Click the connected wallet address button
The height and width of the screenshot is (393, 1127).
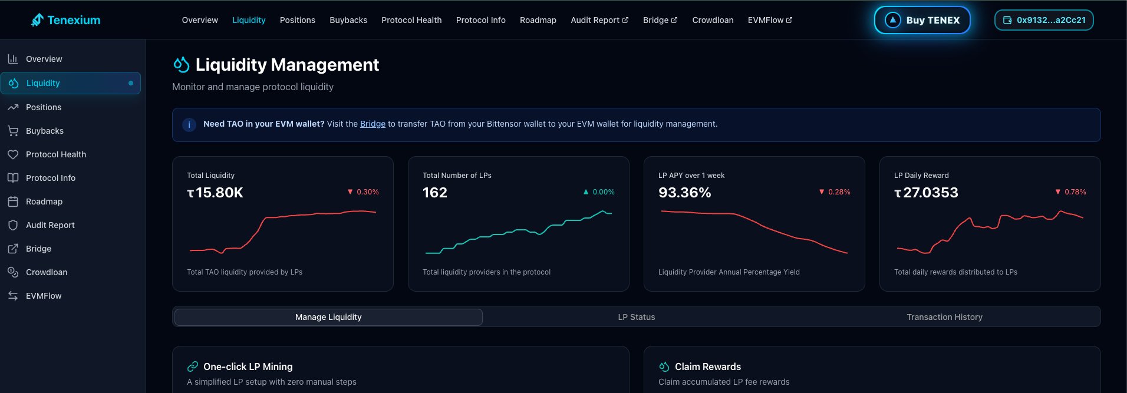point(1044,20)
